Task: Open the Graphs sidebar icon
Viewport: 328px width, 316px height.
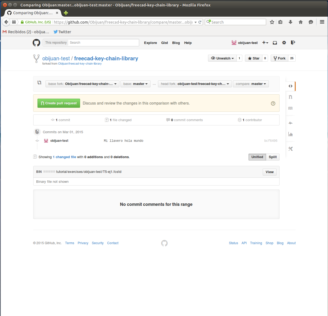Action: pos(291,134)
